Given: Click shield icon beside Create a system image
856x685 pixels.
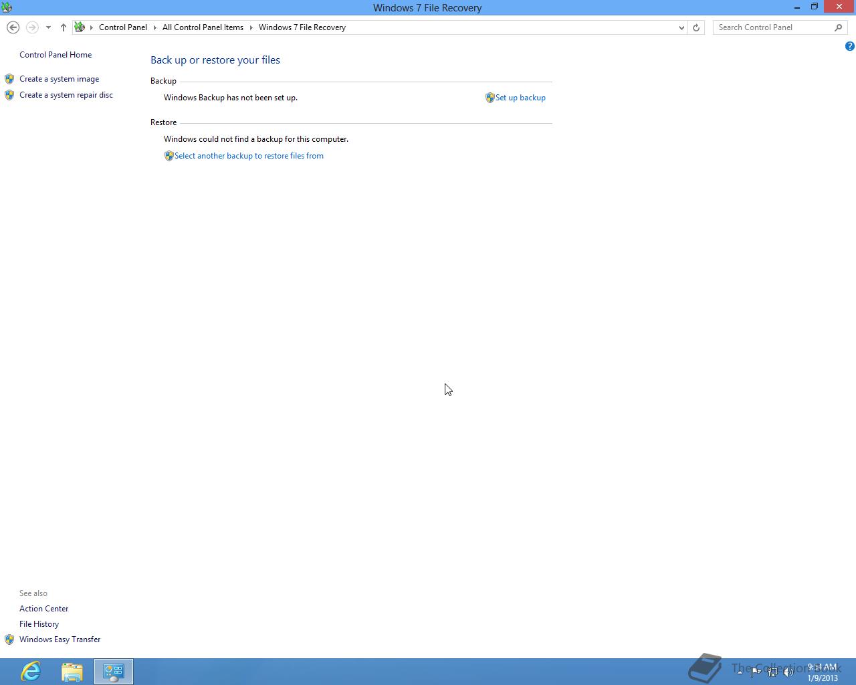Looking at the screenshot, I should 9,79.
